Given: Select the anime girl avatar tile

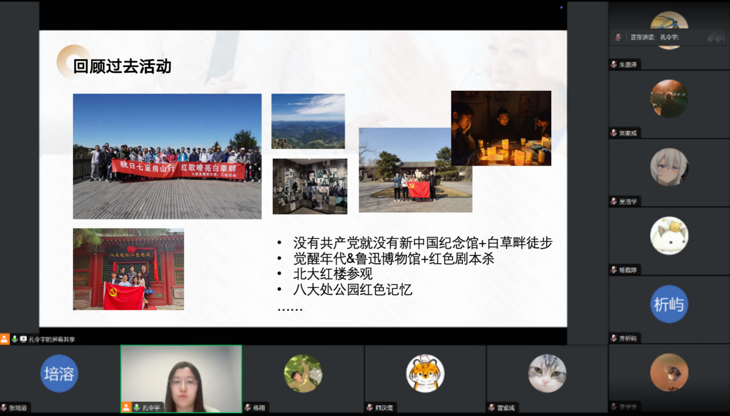Looking at the screenshot, I should click(x=669, y=167).
